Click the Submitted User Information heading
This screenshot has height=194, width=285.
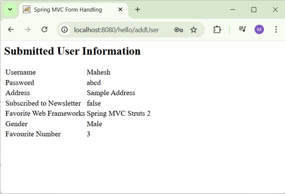72,51
